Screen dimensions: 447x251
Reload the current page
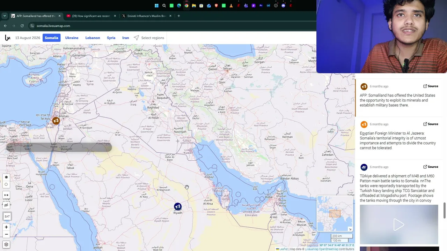pyautogui.click(x=22, y=26)
